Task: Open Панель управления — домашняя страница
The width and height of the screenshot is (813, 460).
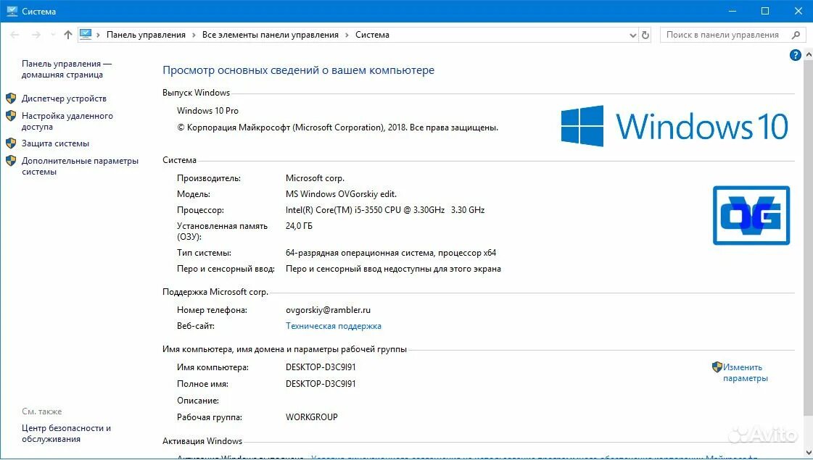Action: coord(67,69)
